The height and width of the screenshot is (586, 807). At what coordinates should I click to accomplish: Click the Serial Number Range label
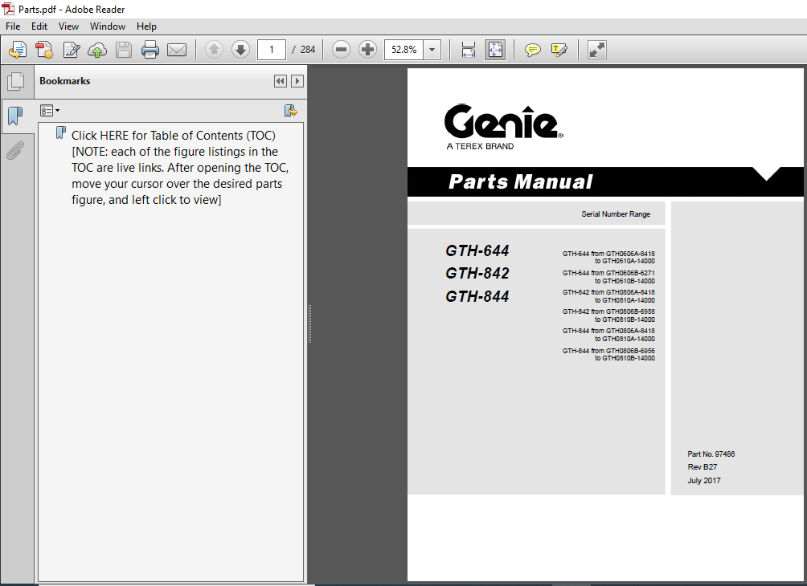[x=616, y=214]
